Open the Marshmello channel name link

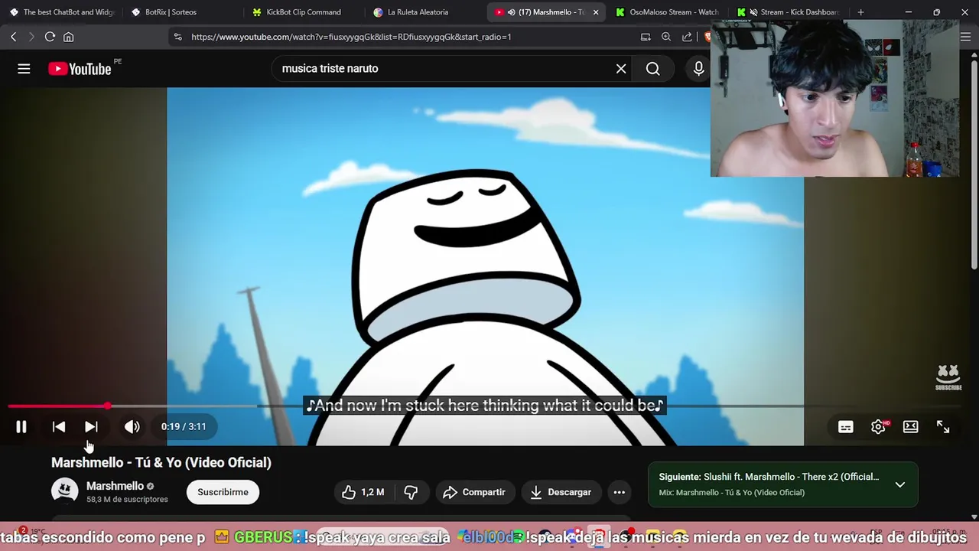115,486
